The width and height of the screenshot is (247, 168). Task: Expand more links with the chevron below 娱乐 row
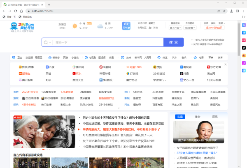pyautogui.click(x=119, y=108)
